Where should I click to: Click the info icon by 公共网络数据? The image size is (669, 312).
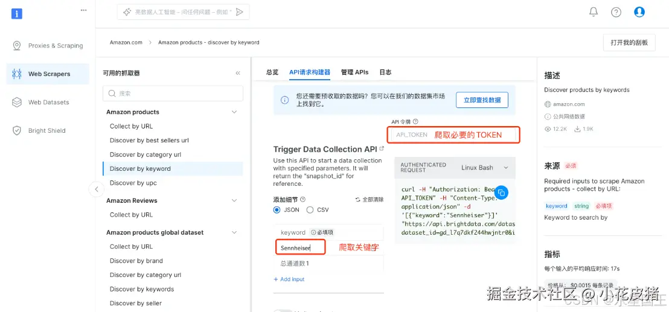(548, 116)
